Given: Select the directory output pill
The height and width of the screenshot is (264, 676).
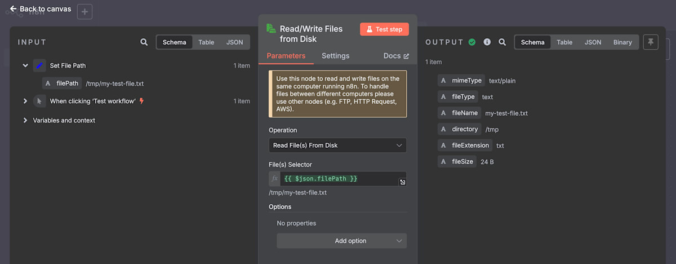Looking at the screenshot, I should [x=460, y=129].
